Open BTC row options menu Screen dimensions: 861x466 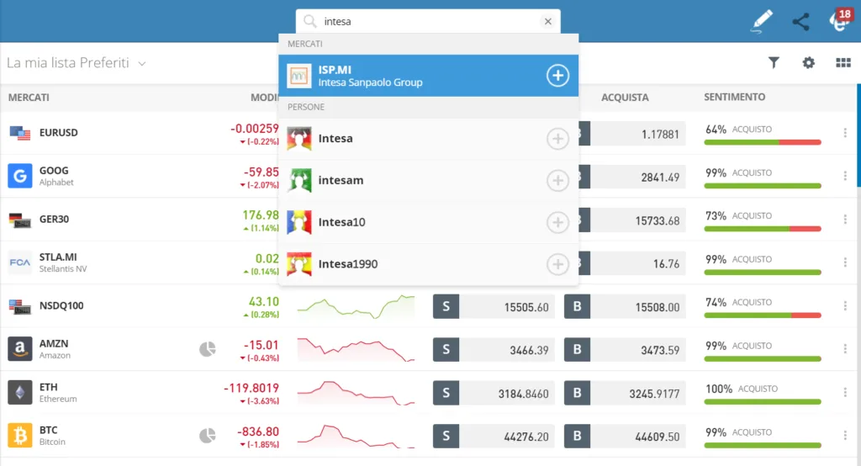click(x=845, y=435)
